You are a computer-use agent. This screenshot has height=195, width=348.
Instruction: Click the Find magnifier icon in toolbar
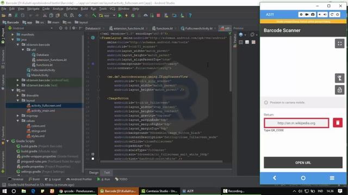point(65,16)
